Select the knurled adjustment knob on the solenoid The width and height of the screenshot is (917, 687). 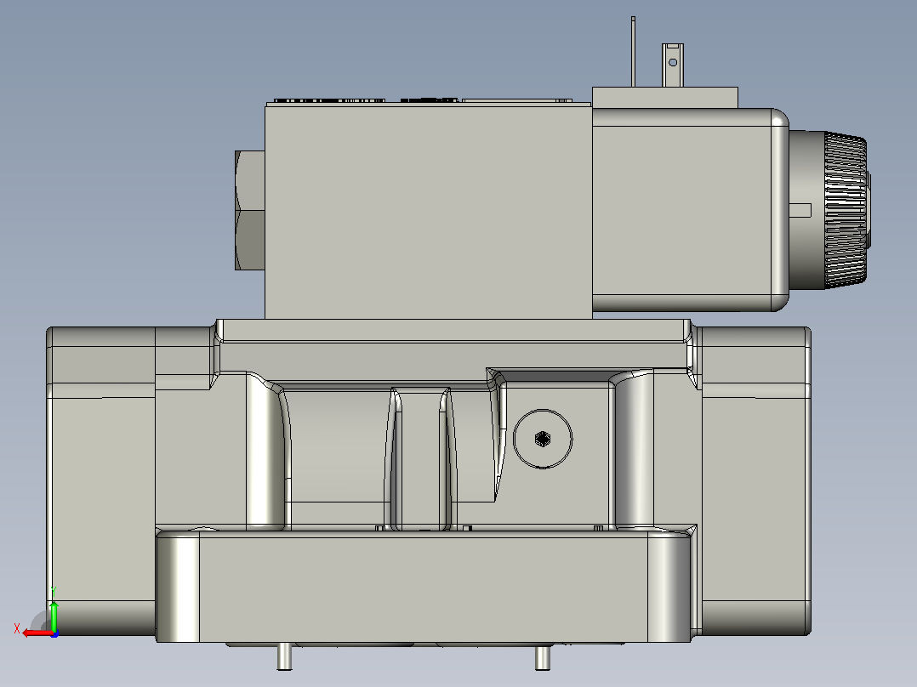pyautogui.click(x=846, y=211)
